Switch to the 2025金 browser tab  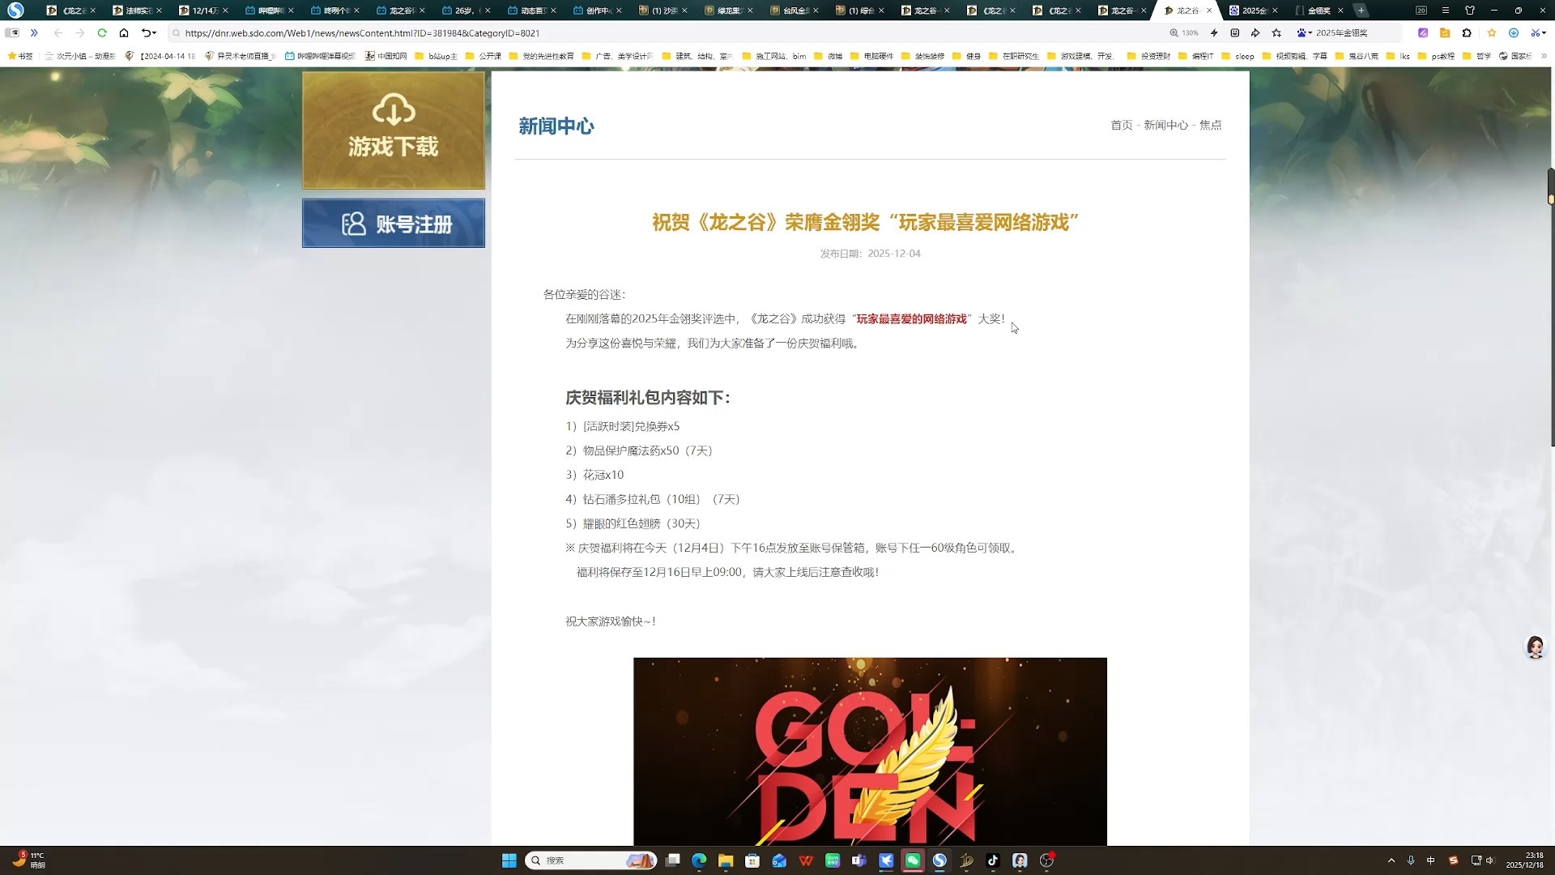(1252, 11)
